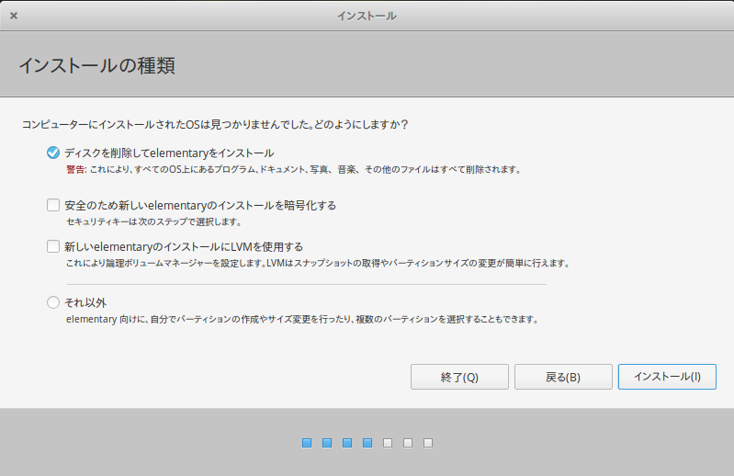This screenshot has width=734, height=476.
Task: Enable encryption checkbox '安全のため新しいelementaryのインストールを暗号化する'
Action: [x=53, y=205]
